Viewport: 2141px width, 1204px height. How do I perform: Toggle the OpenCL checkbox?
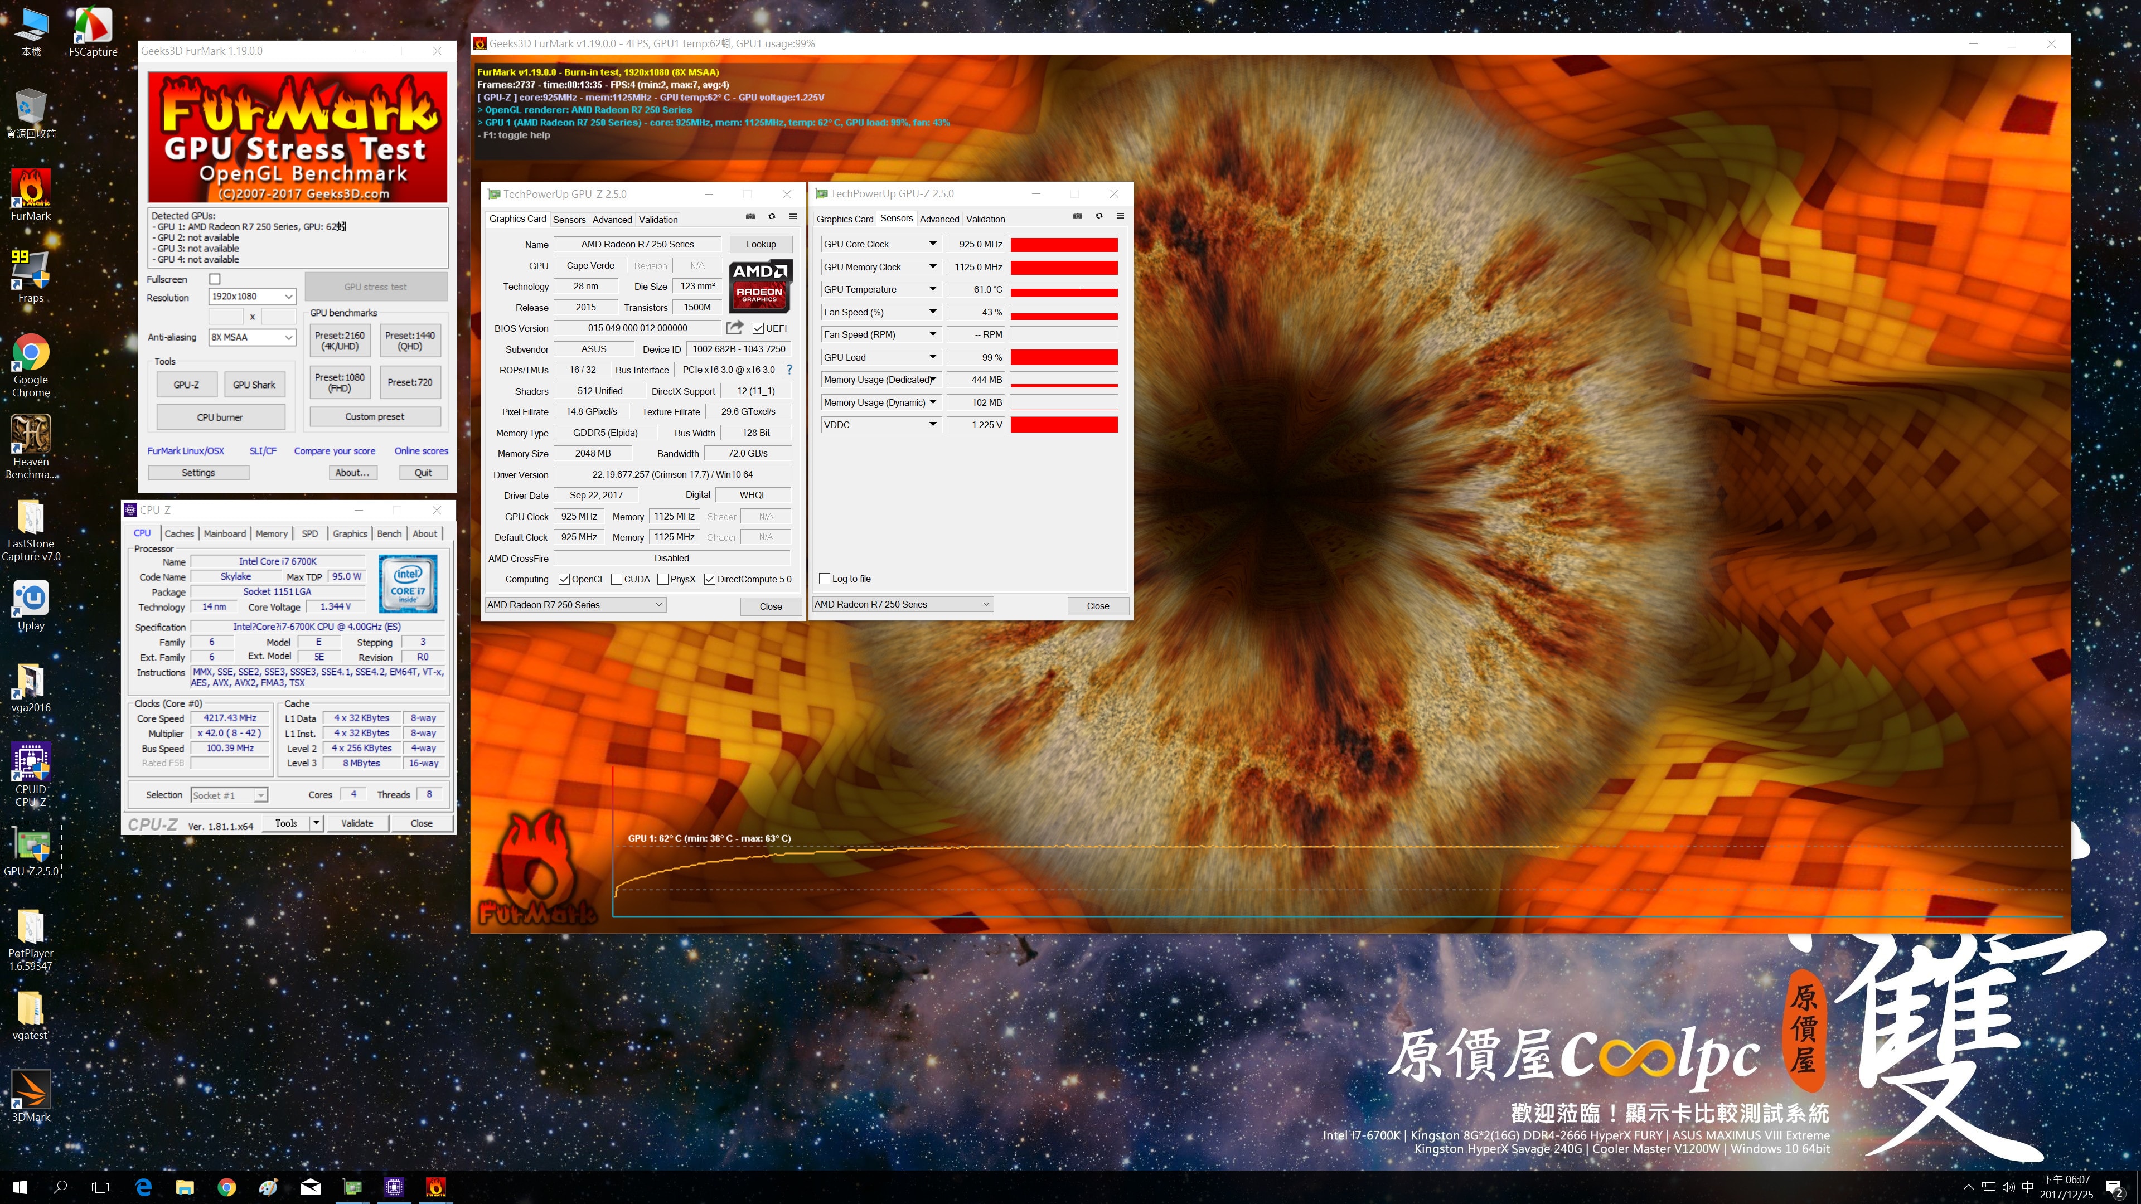[564, 579]
